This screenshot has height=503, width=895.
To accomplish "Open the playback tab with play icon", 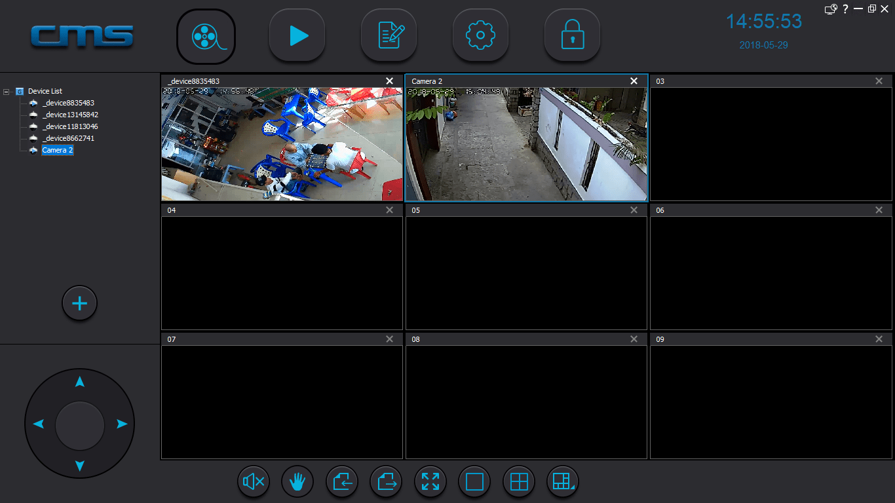I will coord(297,36).
